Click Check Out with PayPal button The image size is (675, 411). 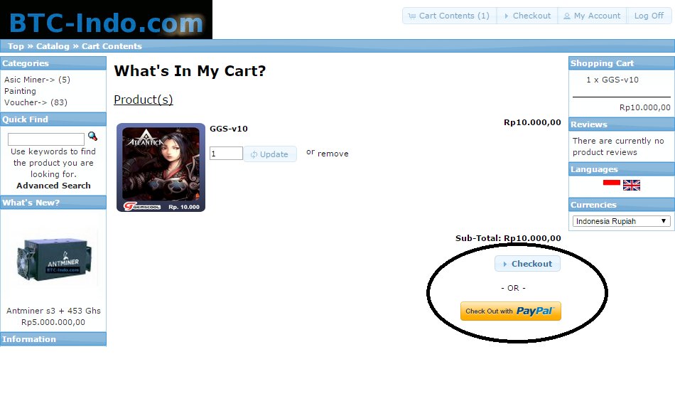click(x=511, y=311)
